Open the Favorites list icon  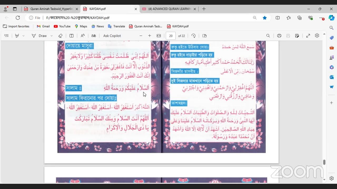[289, 18]
